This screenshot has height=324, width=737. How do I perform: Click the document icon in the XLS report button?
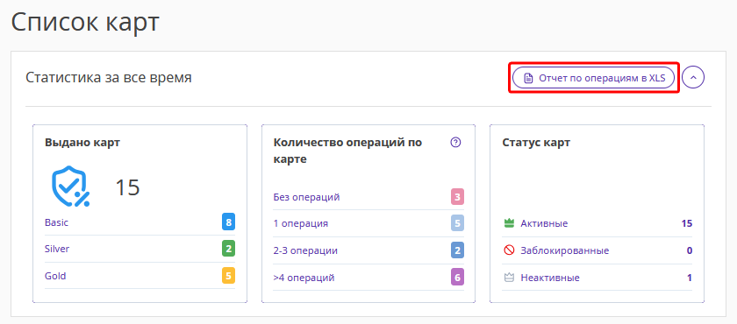[x=528, y=78]
